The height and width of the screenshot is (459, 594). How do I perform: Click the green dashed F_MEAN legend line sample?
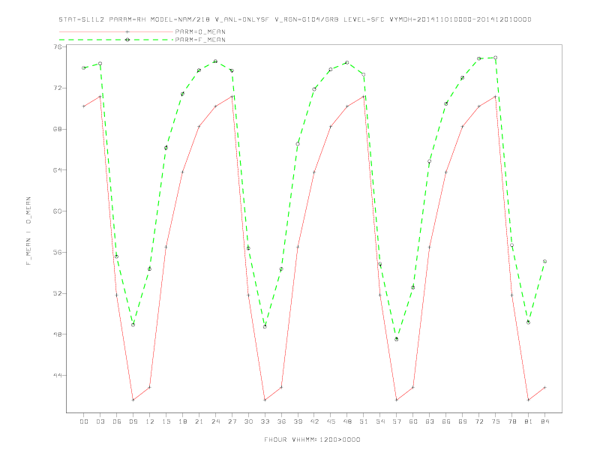tap(116, 40)
